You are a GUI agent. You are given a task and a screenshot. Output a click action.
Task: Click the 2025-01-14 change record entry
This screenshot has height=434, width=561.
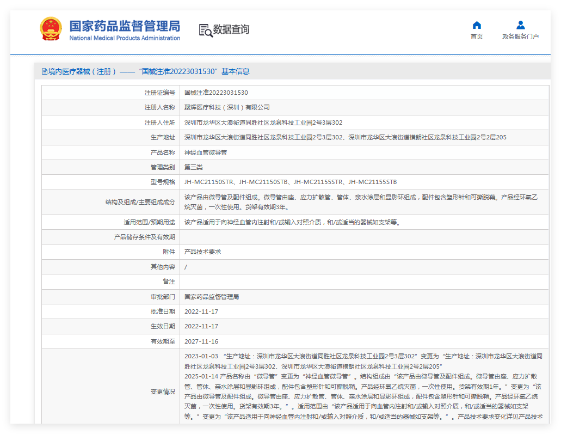[363, 396]
